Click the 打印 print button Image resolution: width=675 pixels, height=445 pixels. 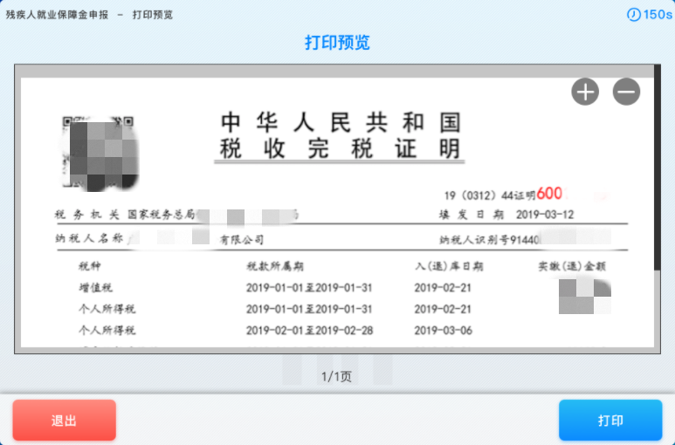click(x=610, y=420)
